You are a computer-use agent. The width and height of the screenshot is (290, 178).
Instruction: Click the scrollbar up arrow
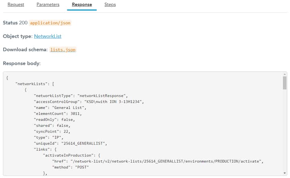[x=284, y=75]
